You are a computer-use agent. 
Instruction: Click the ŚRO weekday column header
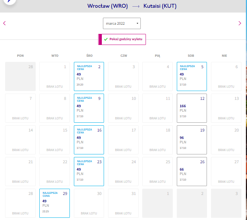89,56
